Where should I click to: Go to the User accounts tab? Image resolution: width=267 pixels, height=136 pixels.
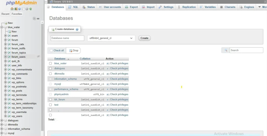[110, 7]
